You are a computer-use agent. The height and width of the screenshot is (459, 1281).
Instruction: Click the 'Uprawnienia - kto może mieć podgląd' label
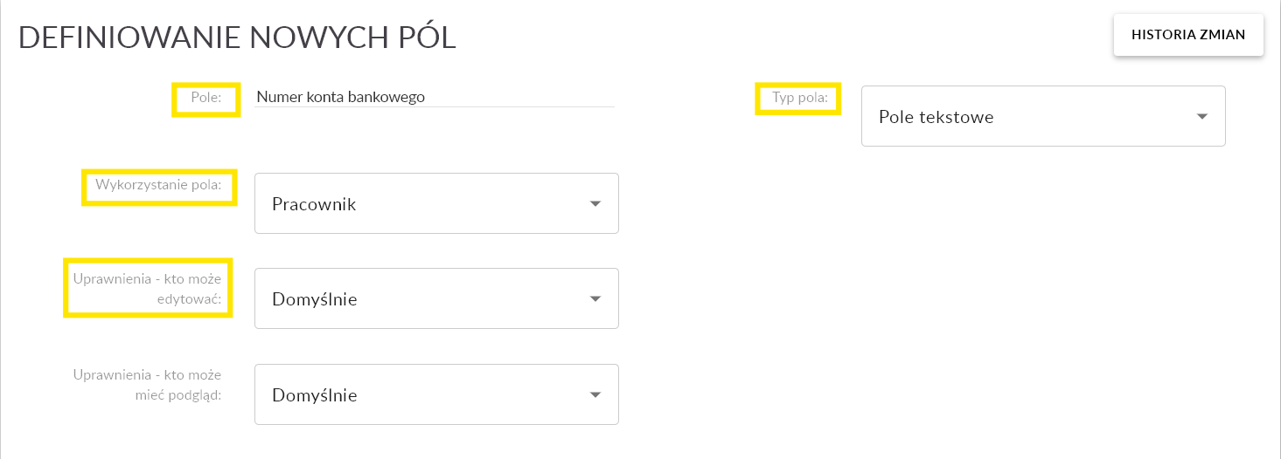tap(147, 384)
